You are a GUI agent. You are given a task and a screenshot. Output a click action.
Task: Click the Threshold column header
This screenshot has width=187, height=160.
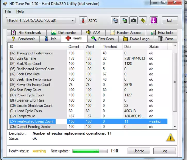(112, 47)
